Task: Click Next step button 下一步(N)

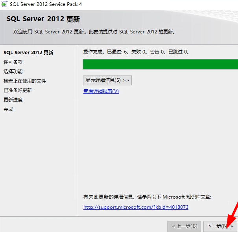Action: click(x=220, y=226)
